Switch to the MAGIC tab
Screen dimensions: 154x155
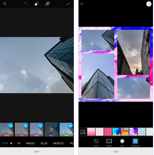31,143
